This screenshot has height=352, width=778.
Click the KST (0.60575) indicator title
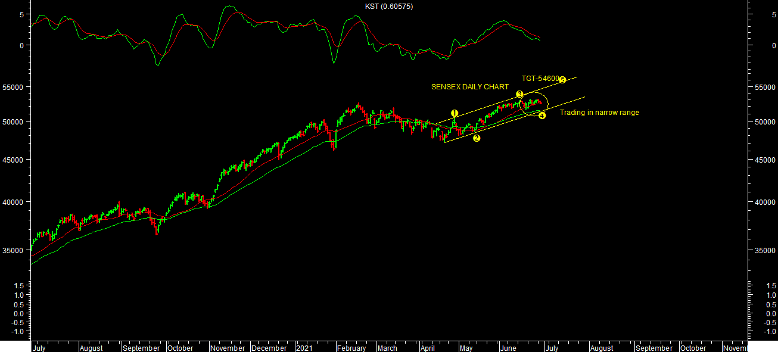(388, 7)
